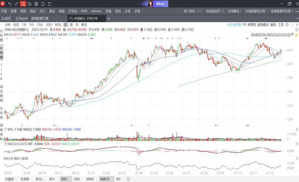This screenshot has width=299, height=182.
Task: Open the notification bell icon
Action: pos(43,4)
